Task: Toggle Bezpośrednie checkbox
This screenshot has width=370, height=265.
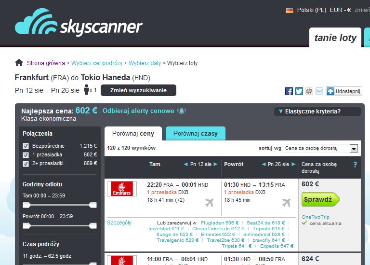Action: (x=26, y=146)
